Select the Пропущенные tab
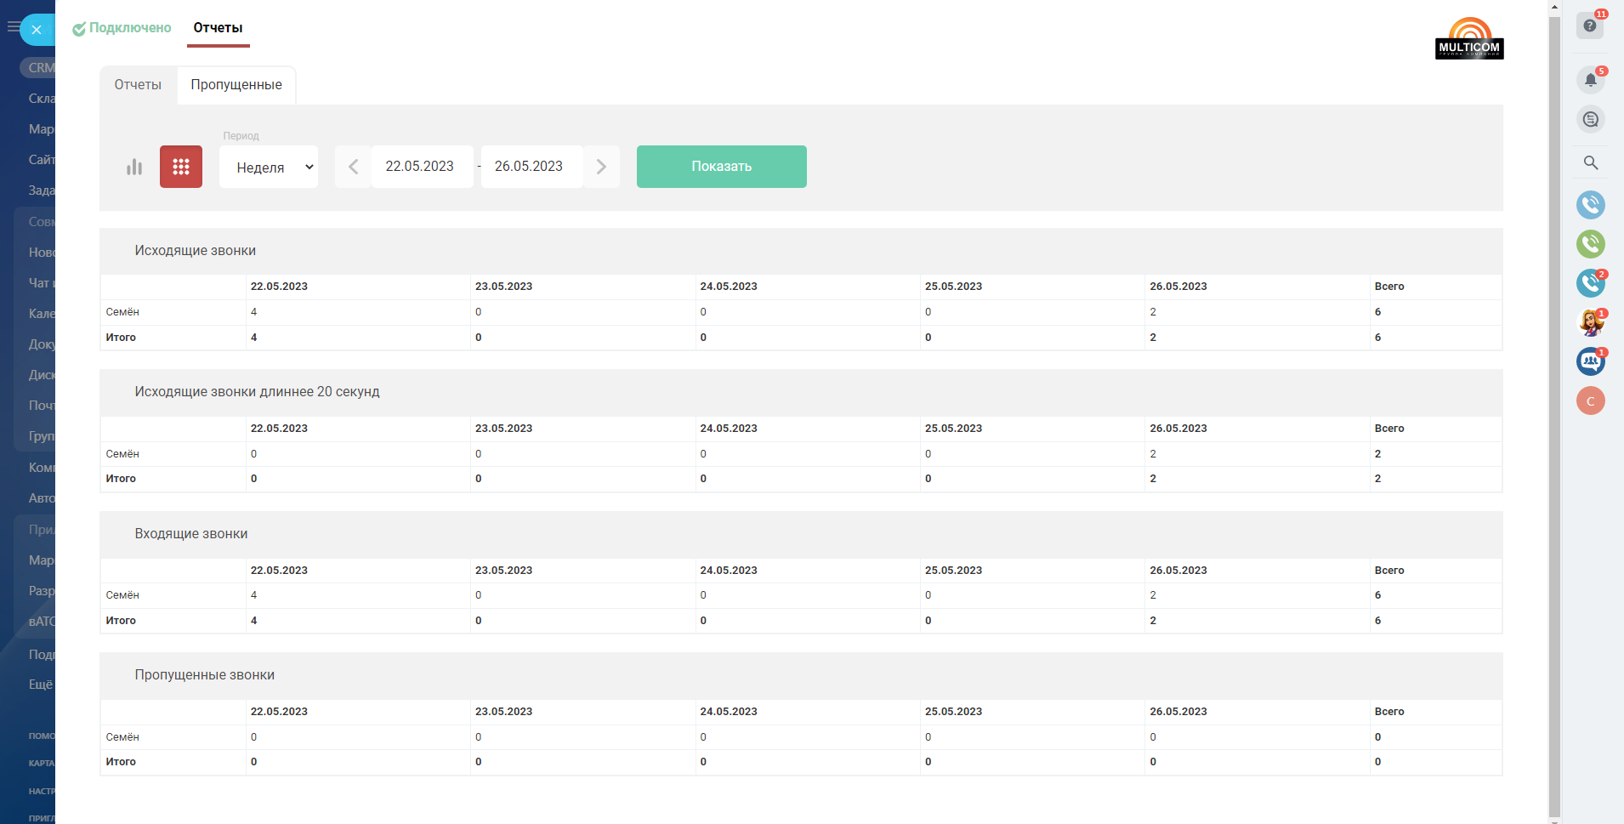 click(236, 85)
